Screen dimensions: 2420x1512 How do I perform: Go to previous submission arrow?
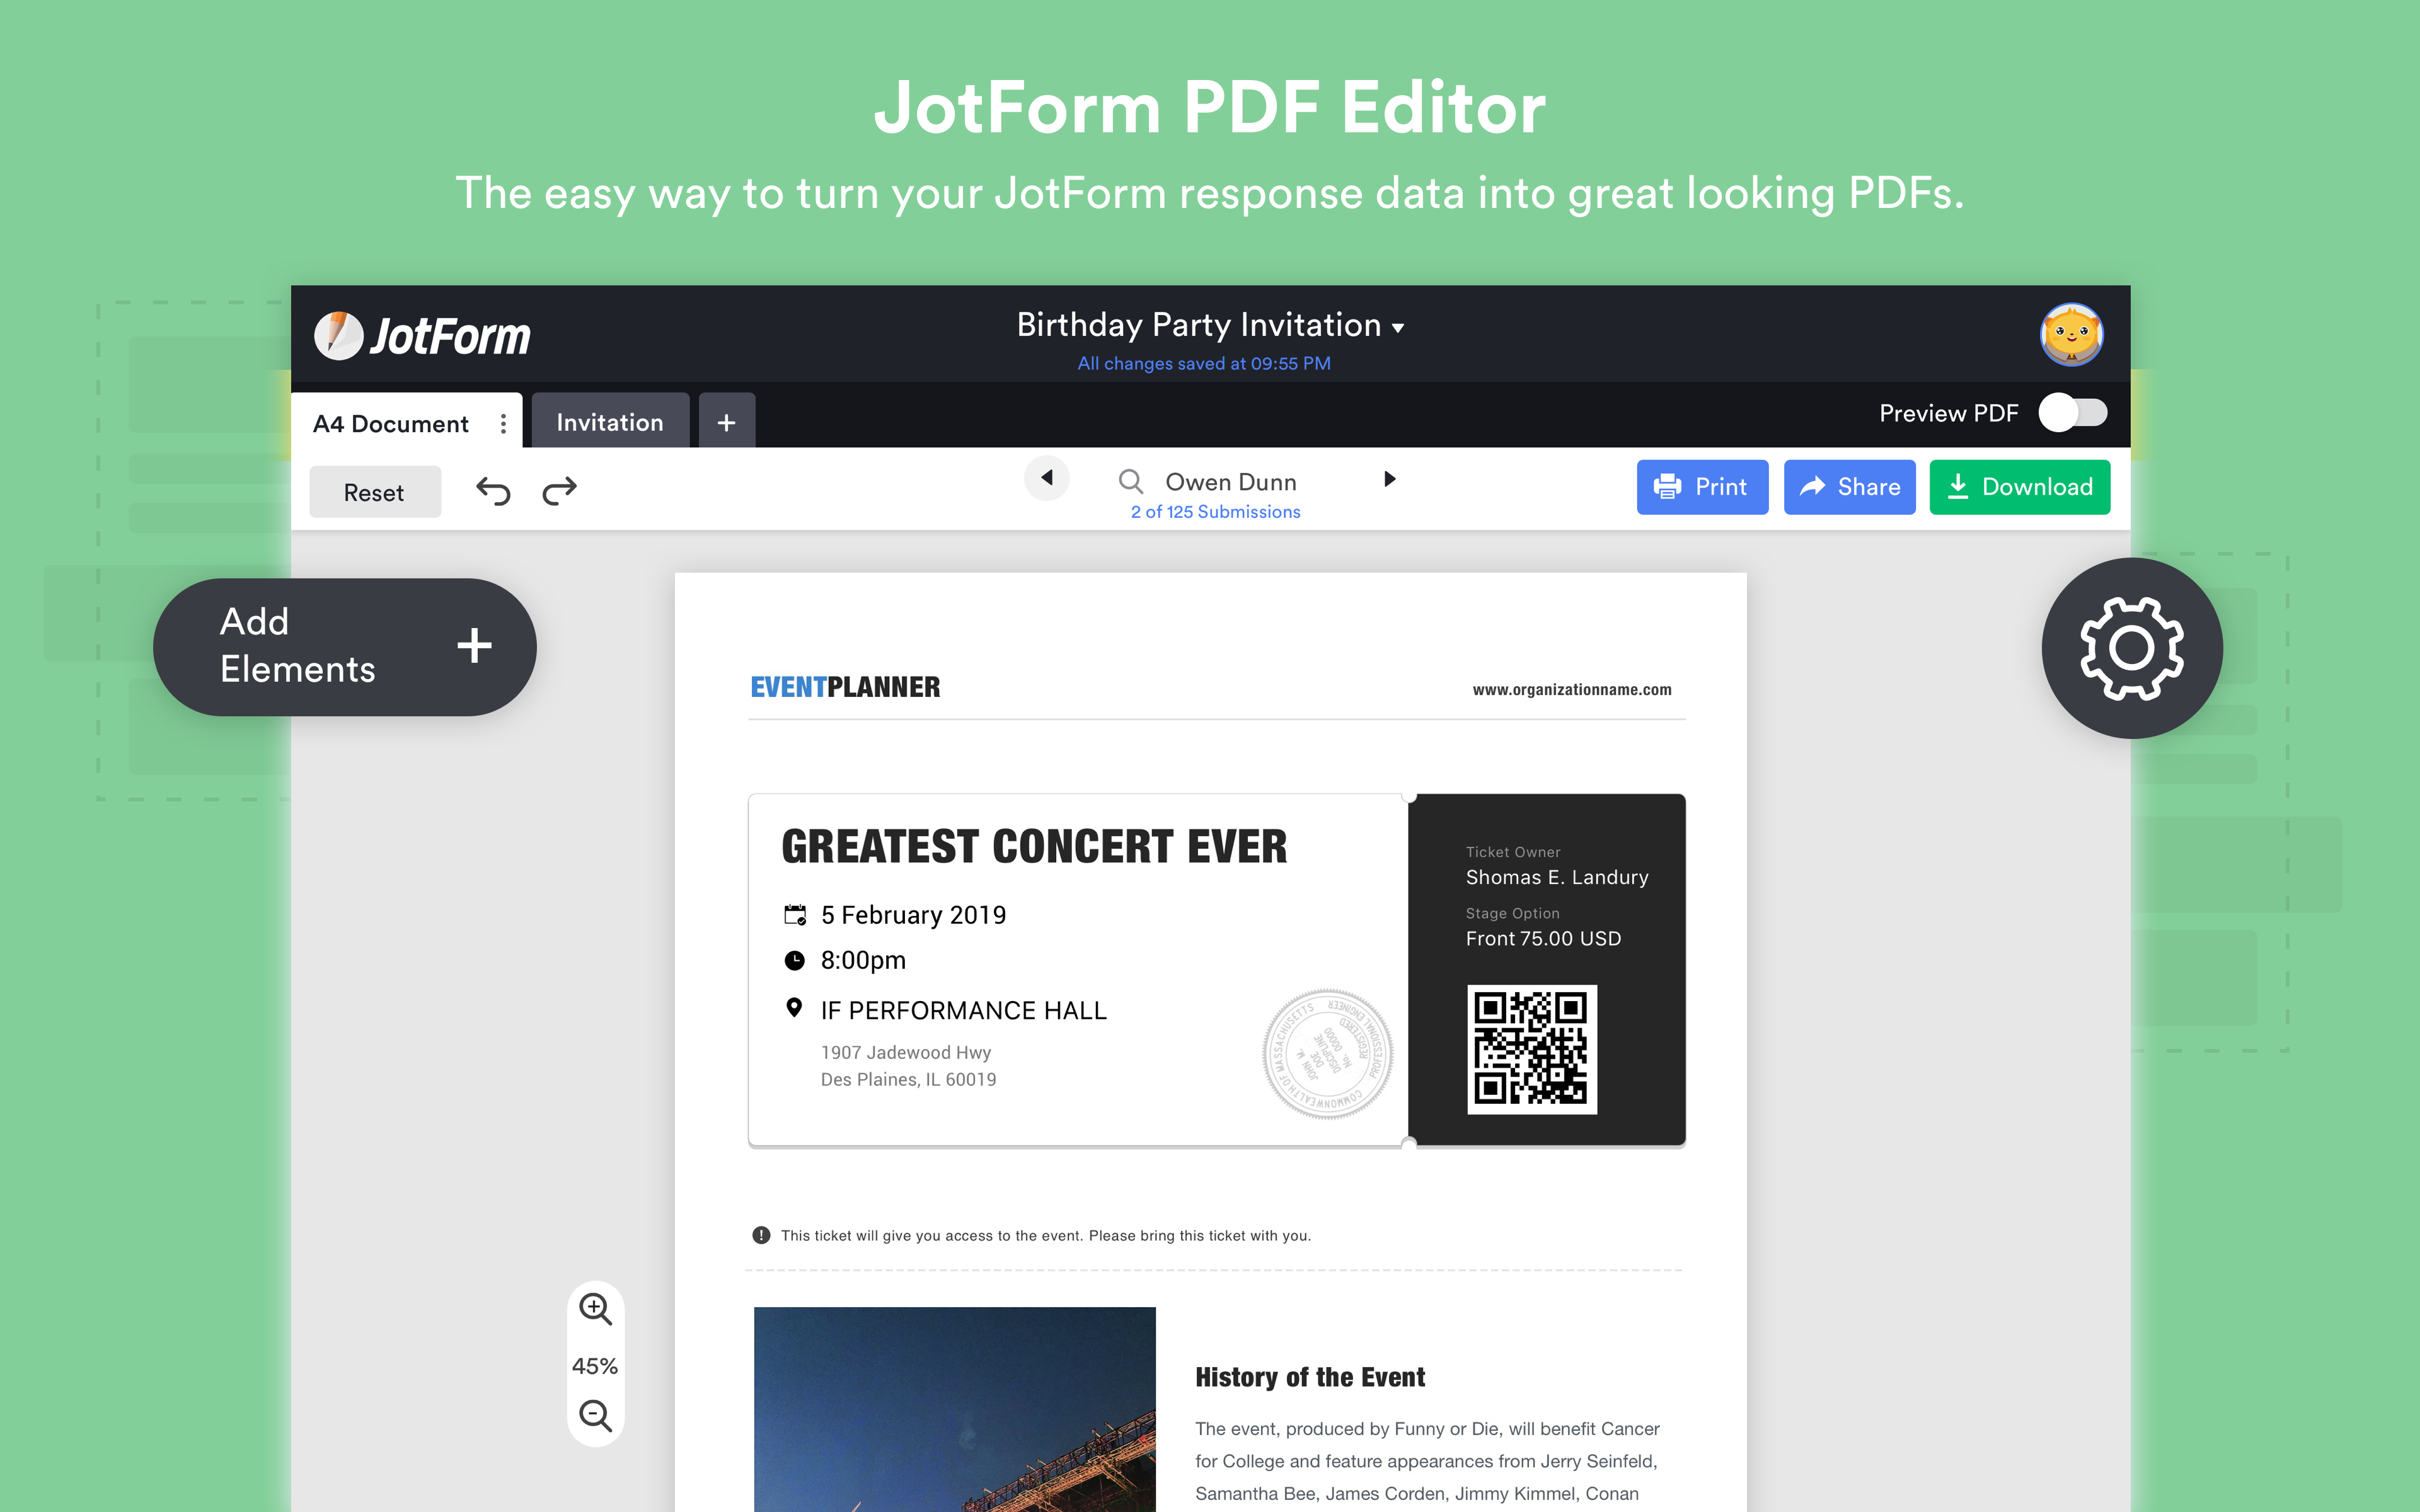1047,478
